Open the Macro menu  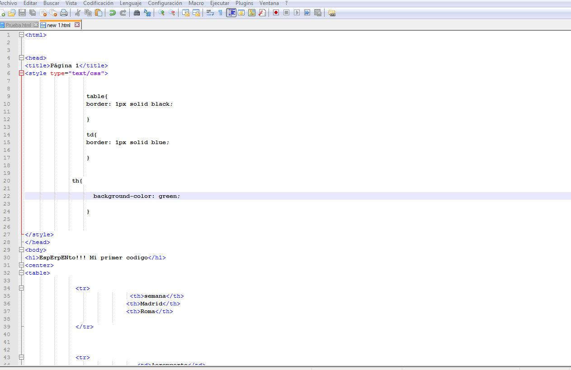pyautogui.click(x=196, y=3)
